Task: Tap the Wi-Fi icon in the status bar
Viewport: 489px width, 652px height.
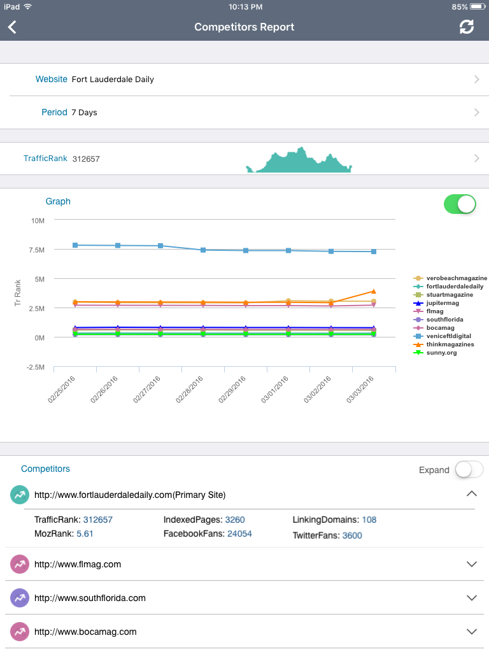Action: coord(28,6)
